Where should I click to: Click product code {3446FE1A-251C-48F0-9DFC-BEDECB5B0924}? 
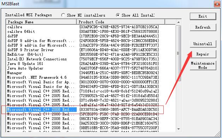coord(119,73)
